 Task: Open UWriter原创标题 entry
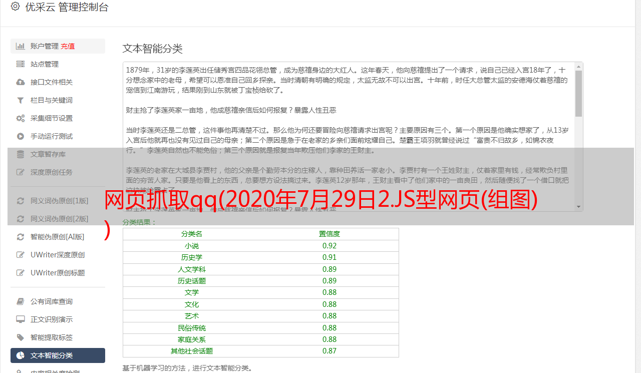pyautogui.click(x=58, y=273)
